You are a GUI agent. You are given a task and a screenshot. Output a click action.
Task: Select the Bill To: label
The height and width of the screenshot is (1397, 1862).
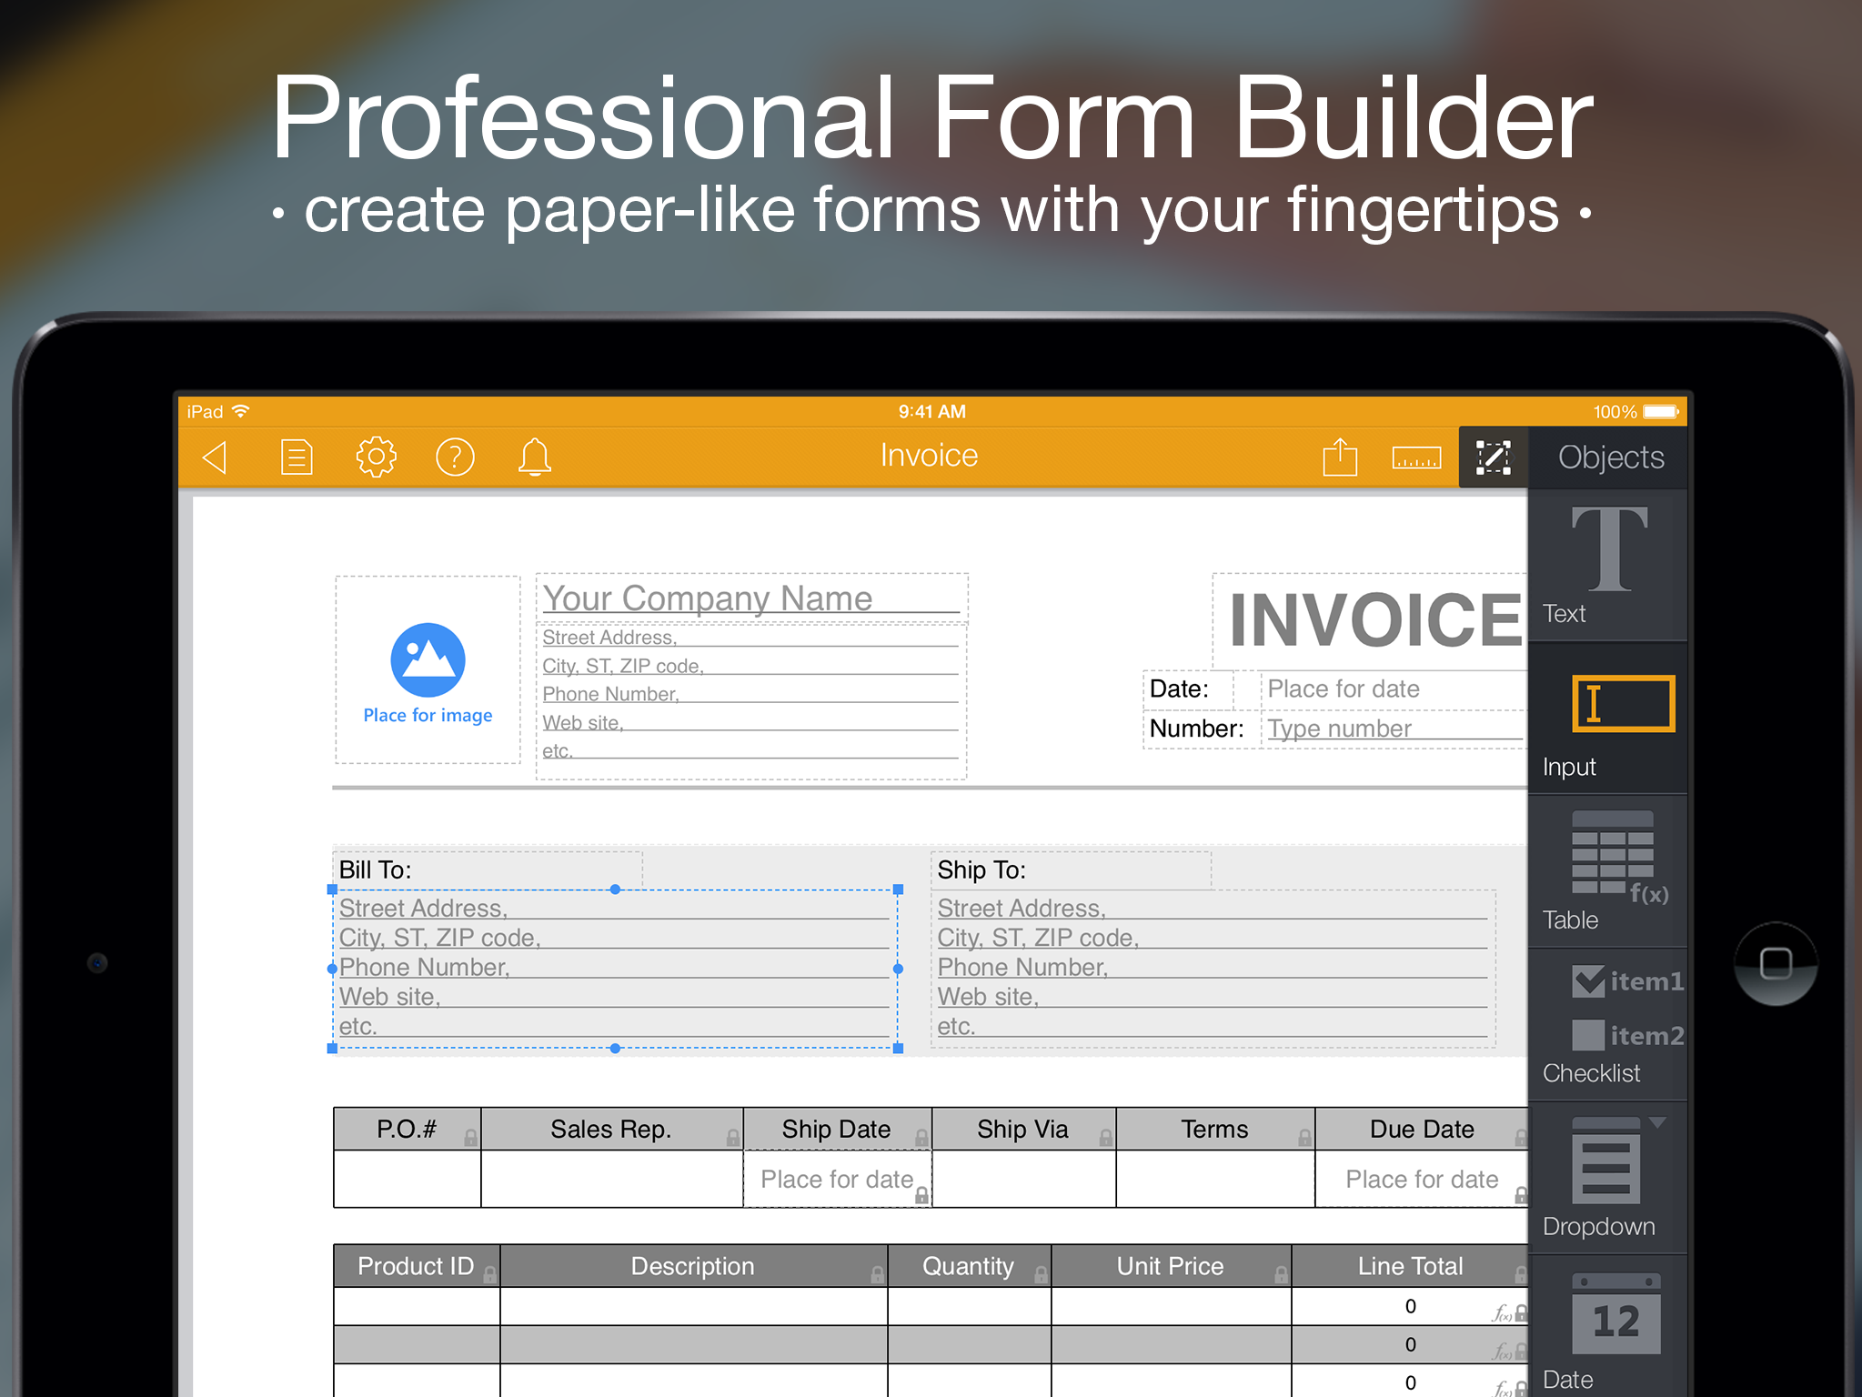click(x=375, y=870)
